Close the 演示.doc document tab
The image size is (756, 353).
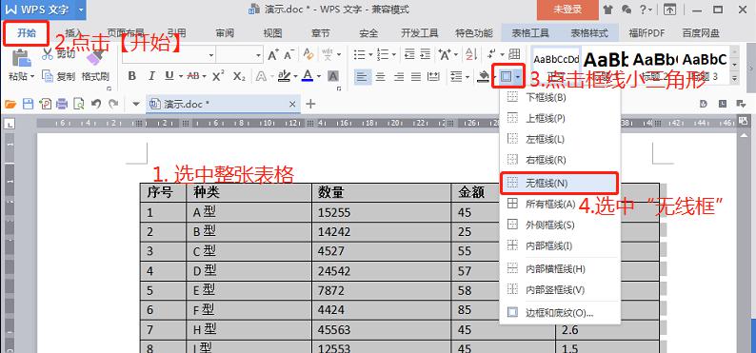coord(292,104)
